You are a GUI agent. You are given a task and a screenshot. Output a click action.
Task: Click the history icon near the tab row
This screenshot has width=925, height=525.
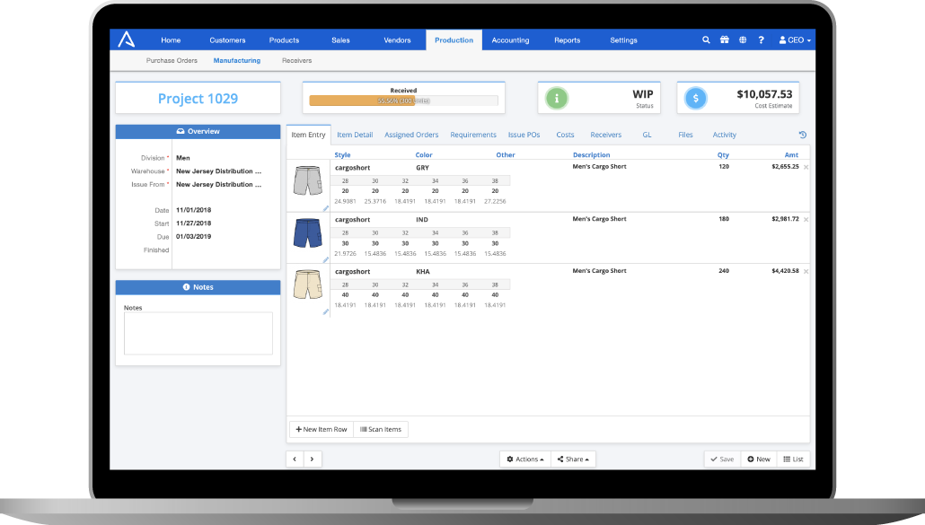pos(802,134)
